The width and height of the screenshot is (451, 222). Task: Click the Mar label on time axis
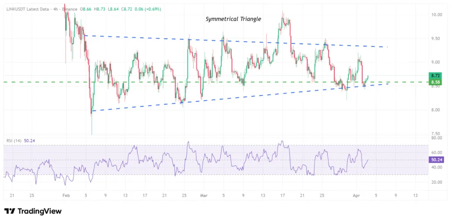(203, 195)
